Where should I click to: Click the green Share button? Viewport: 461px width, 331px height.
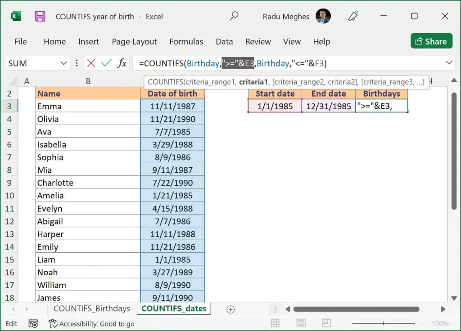431,41
